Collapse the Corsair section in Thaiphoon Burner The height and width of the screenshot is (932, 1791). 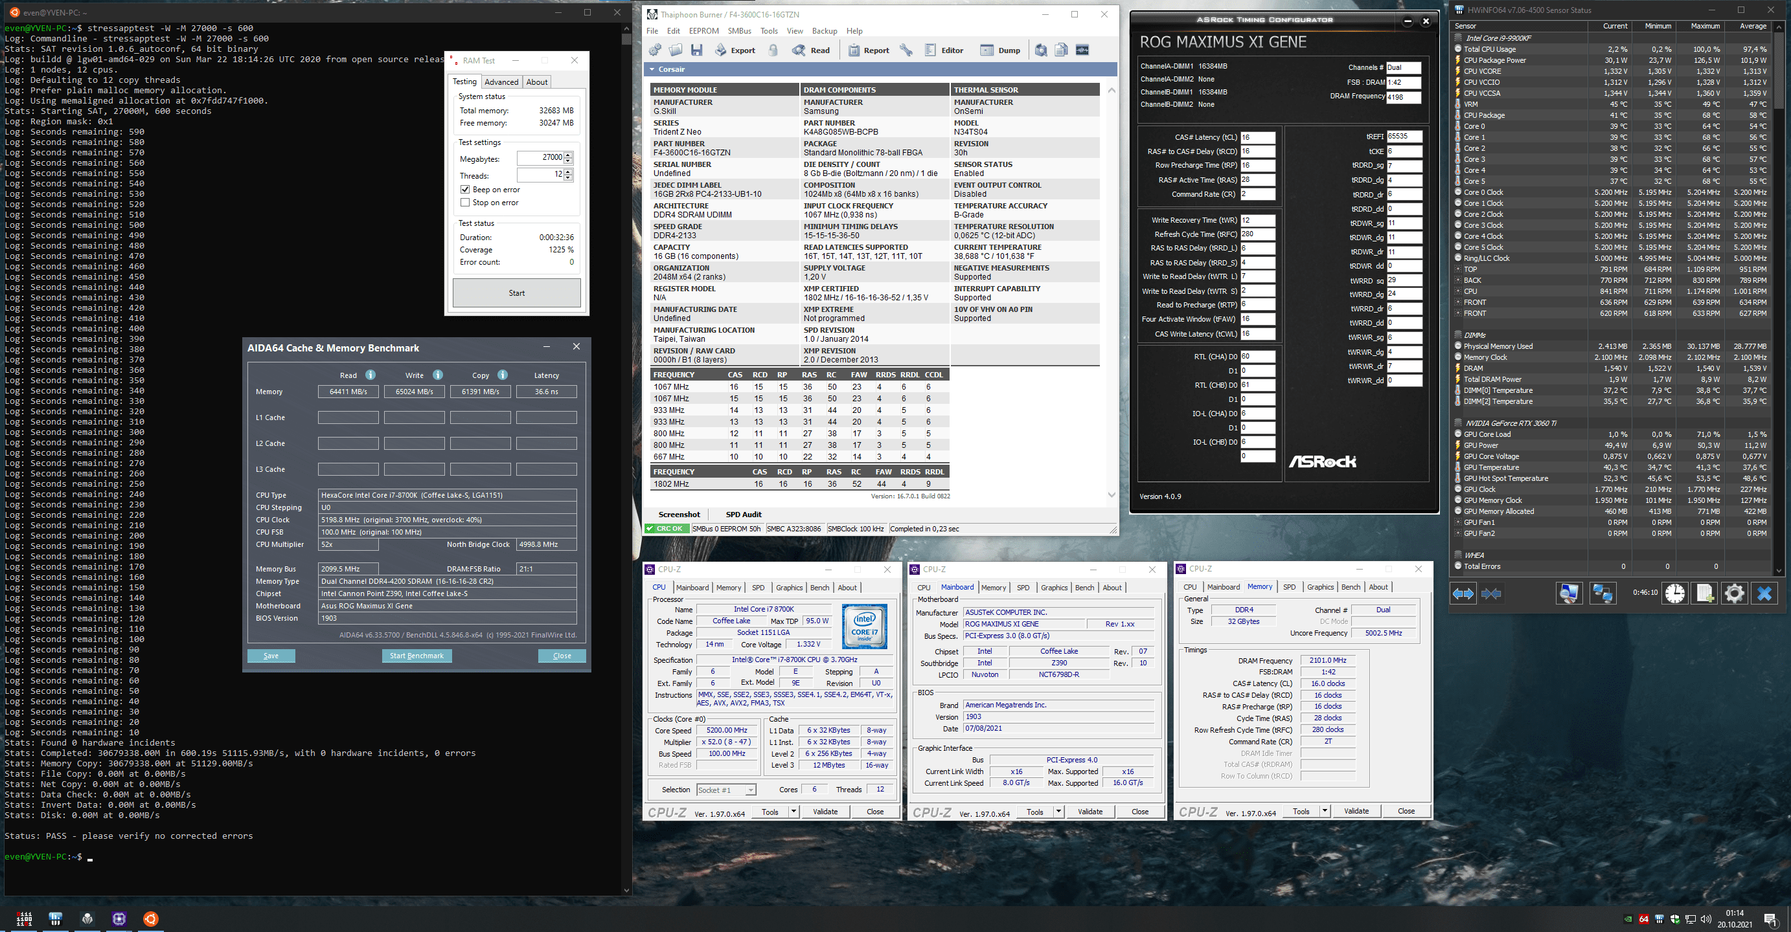(652, 69)
